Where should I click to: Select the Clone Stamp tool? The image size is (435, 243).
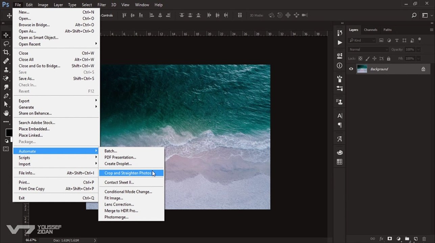(x=6, y=70)
